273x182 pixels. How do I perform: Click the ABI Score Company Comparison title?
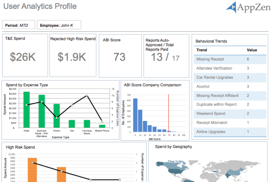153,85
